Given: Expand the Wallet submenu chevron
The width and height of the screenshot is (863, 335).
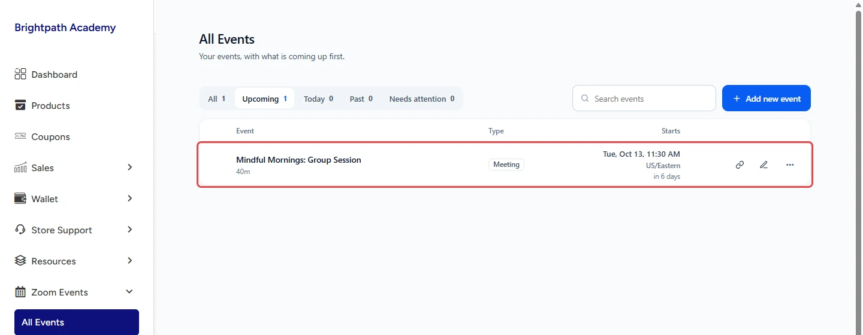Looking at the screenshot, I should click(x=130, y=199).
